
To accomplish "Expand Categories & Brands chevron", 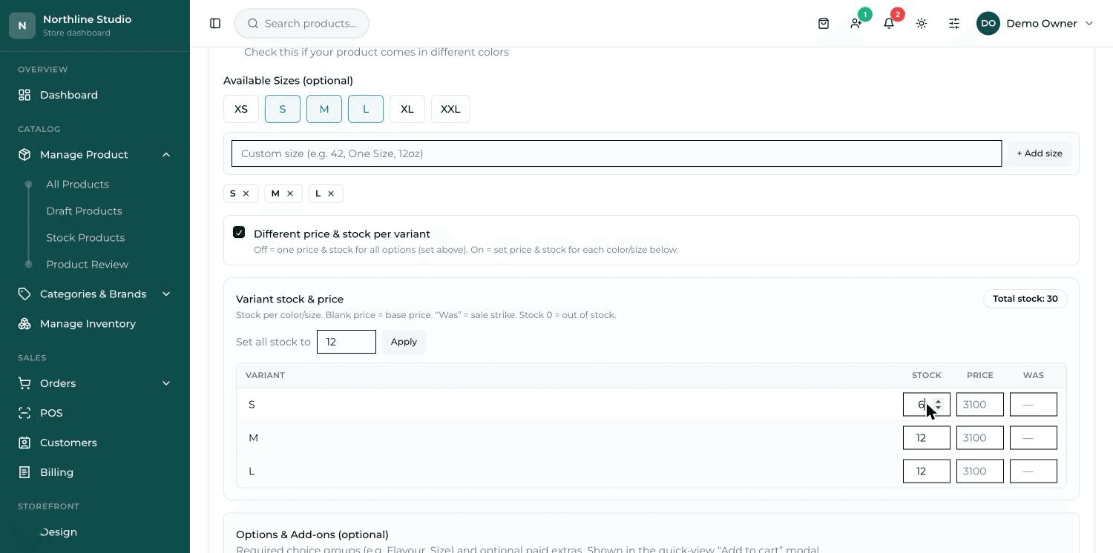I will point(166,294).
